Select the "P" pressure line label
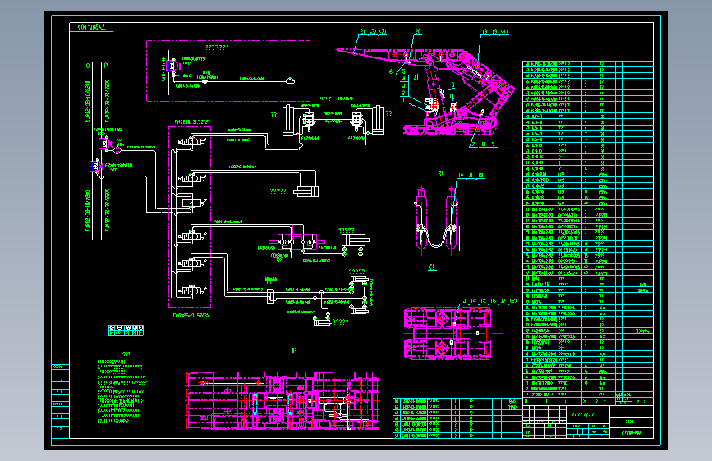This screenshot has height=461, width=712. click(x=106, y=66)
